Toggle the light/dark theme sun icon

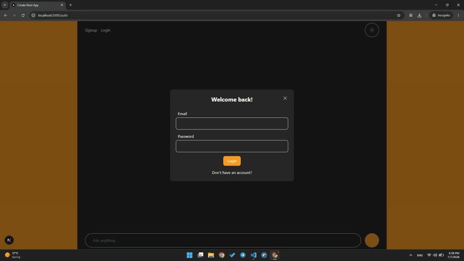click(372, 30)
